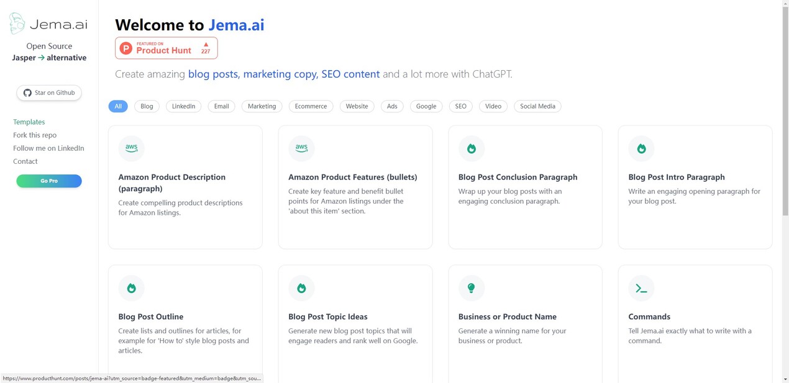This screenshot has width=789, height=383.
Task: Open Business or Product Name title
Action: (x=508, y=317)
